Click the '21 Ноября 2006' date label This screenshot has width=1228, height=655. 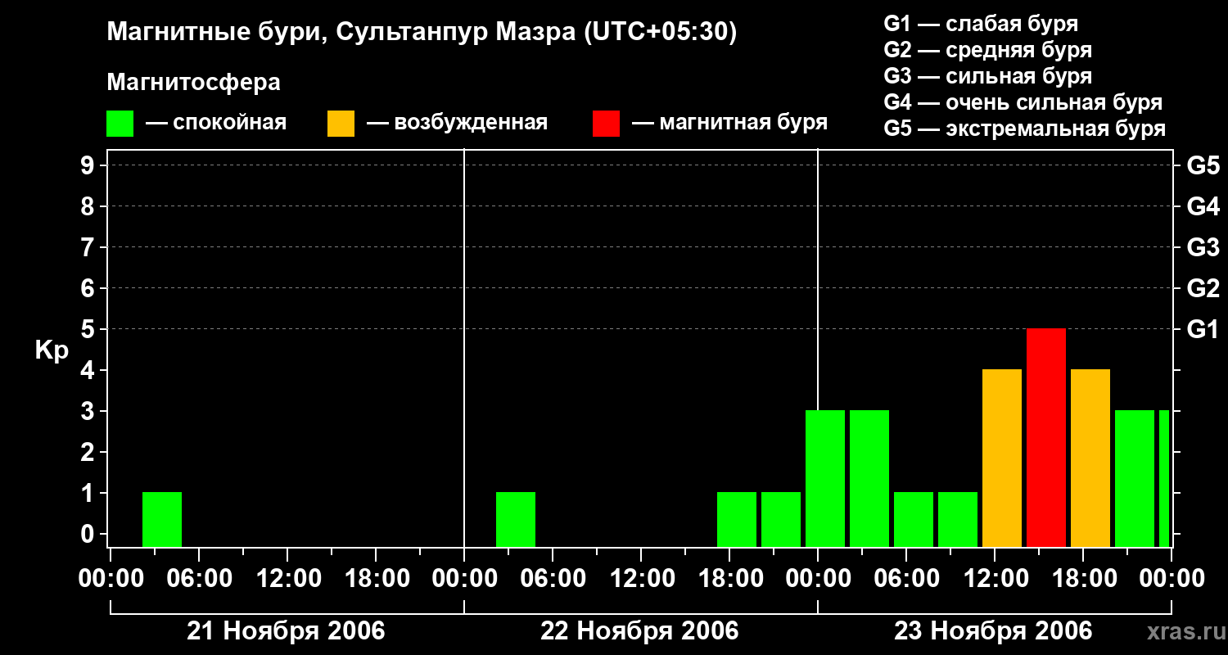pyautogui.click(x=286, y=630)
